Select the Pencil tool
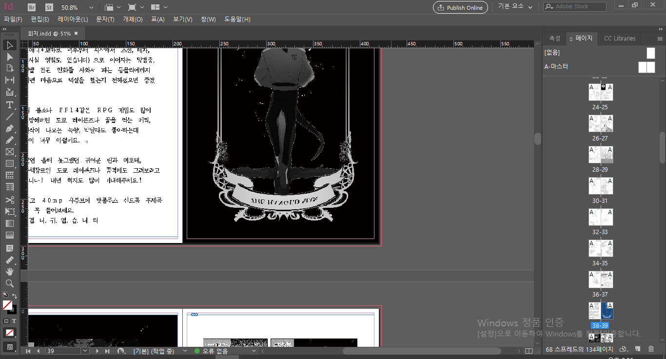This screenshot has width=666, height=359. point(10,140)
